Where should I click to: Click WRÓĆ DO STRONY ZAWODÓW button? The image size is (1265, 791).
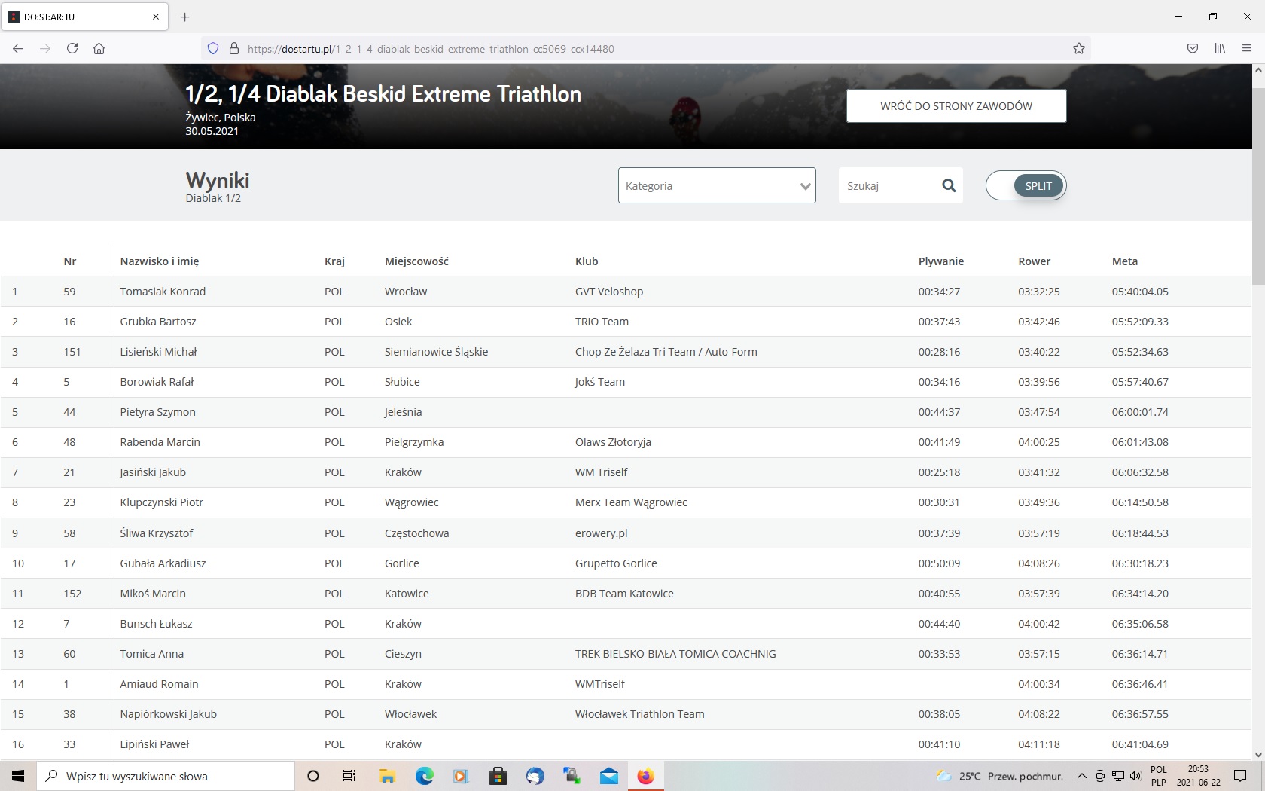956,106
